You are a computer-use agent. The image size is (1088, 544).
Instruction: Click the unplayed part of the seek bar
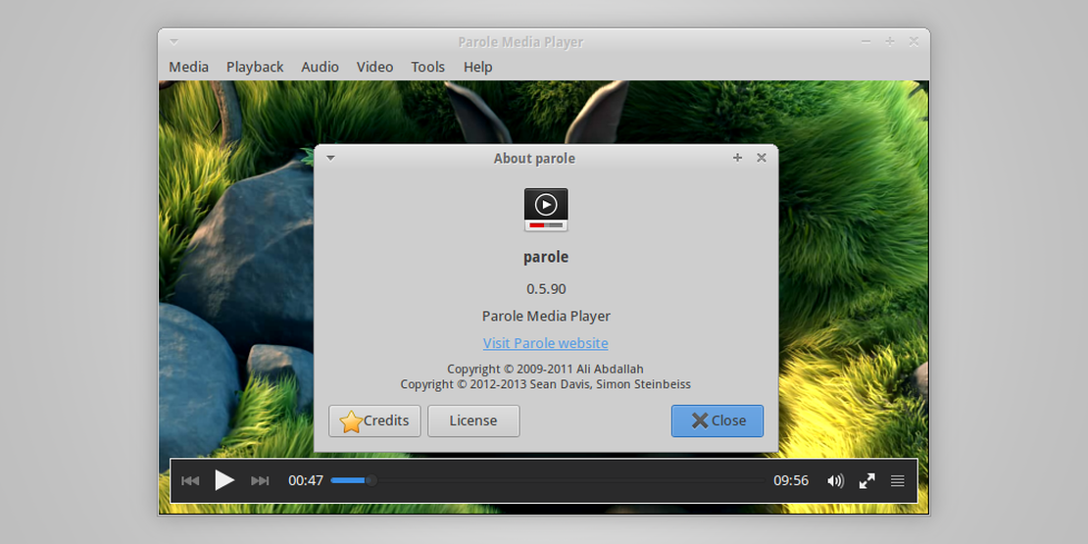570,480
